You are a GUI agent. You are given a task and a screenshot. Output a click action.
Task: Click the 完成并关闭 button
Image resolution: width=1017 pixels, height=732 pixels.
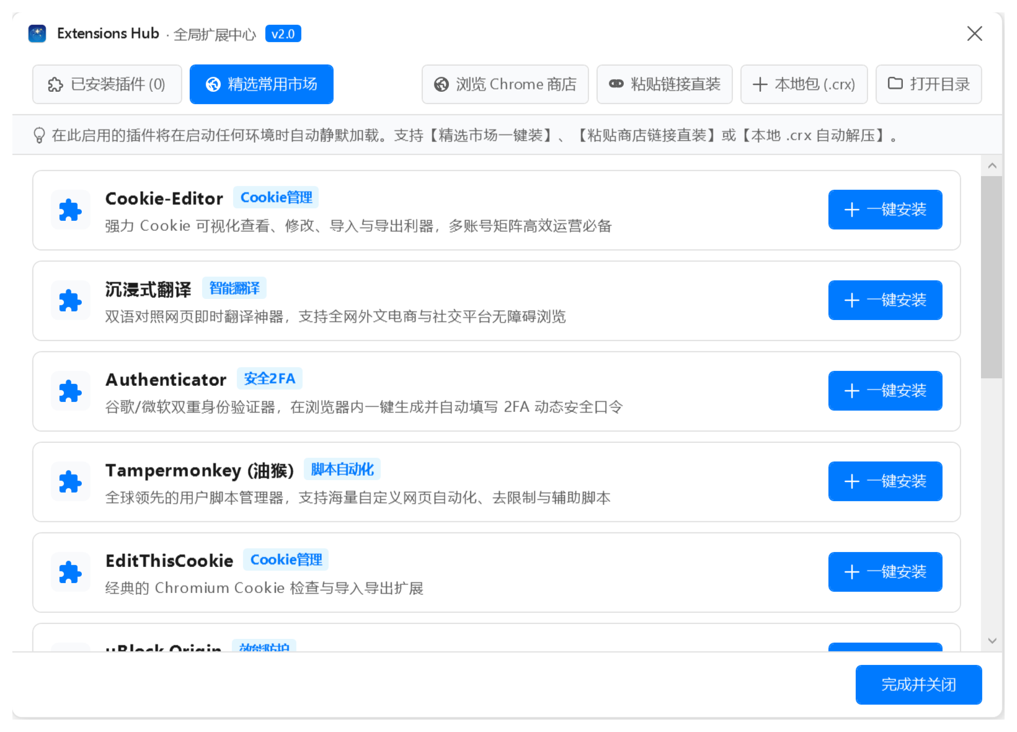(x=919, y=685)
